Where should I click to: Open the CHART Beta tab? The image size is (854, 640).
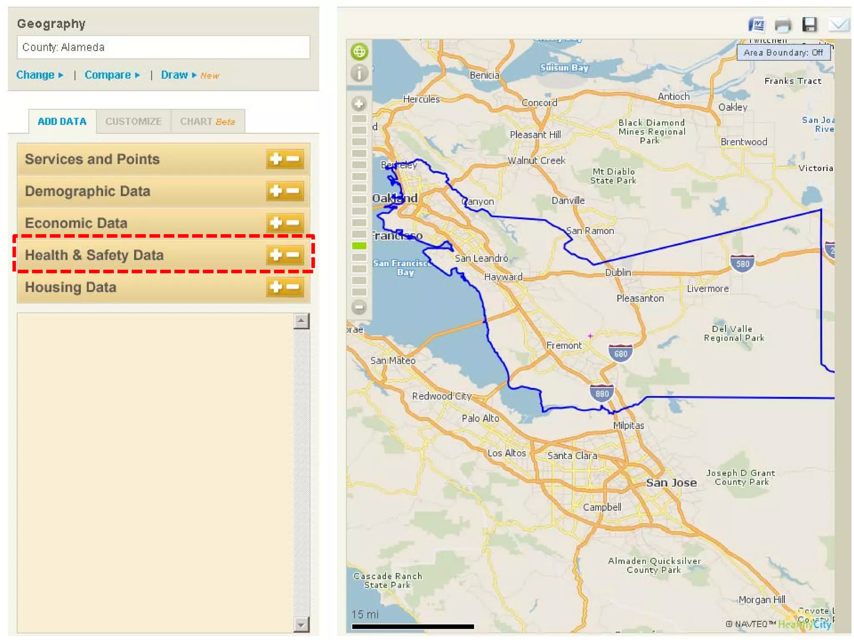click(207, 121)
